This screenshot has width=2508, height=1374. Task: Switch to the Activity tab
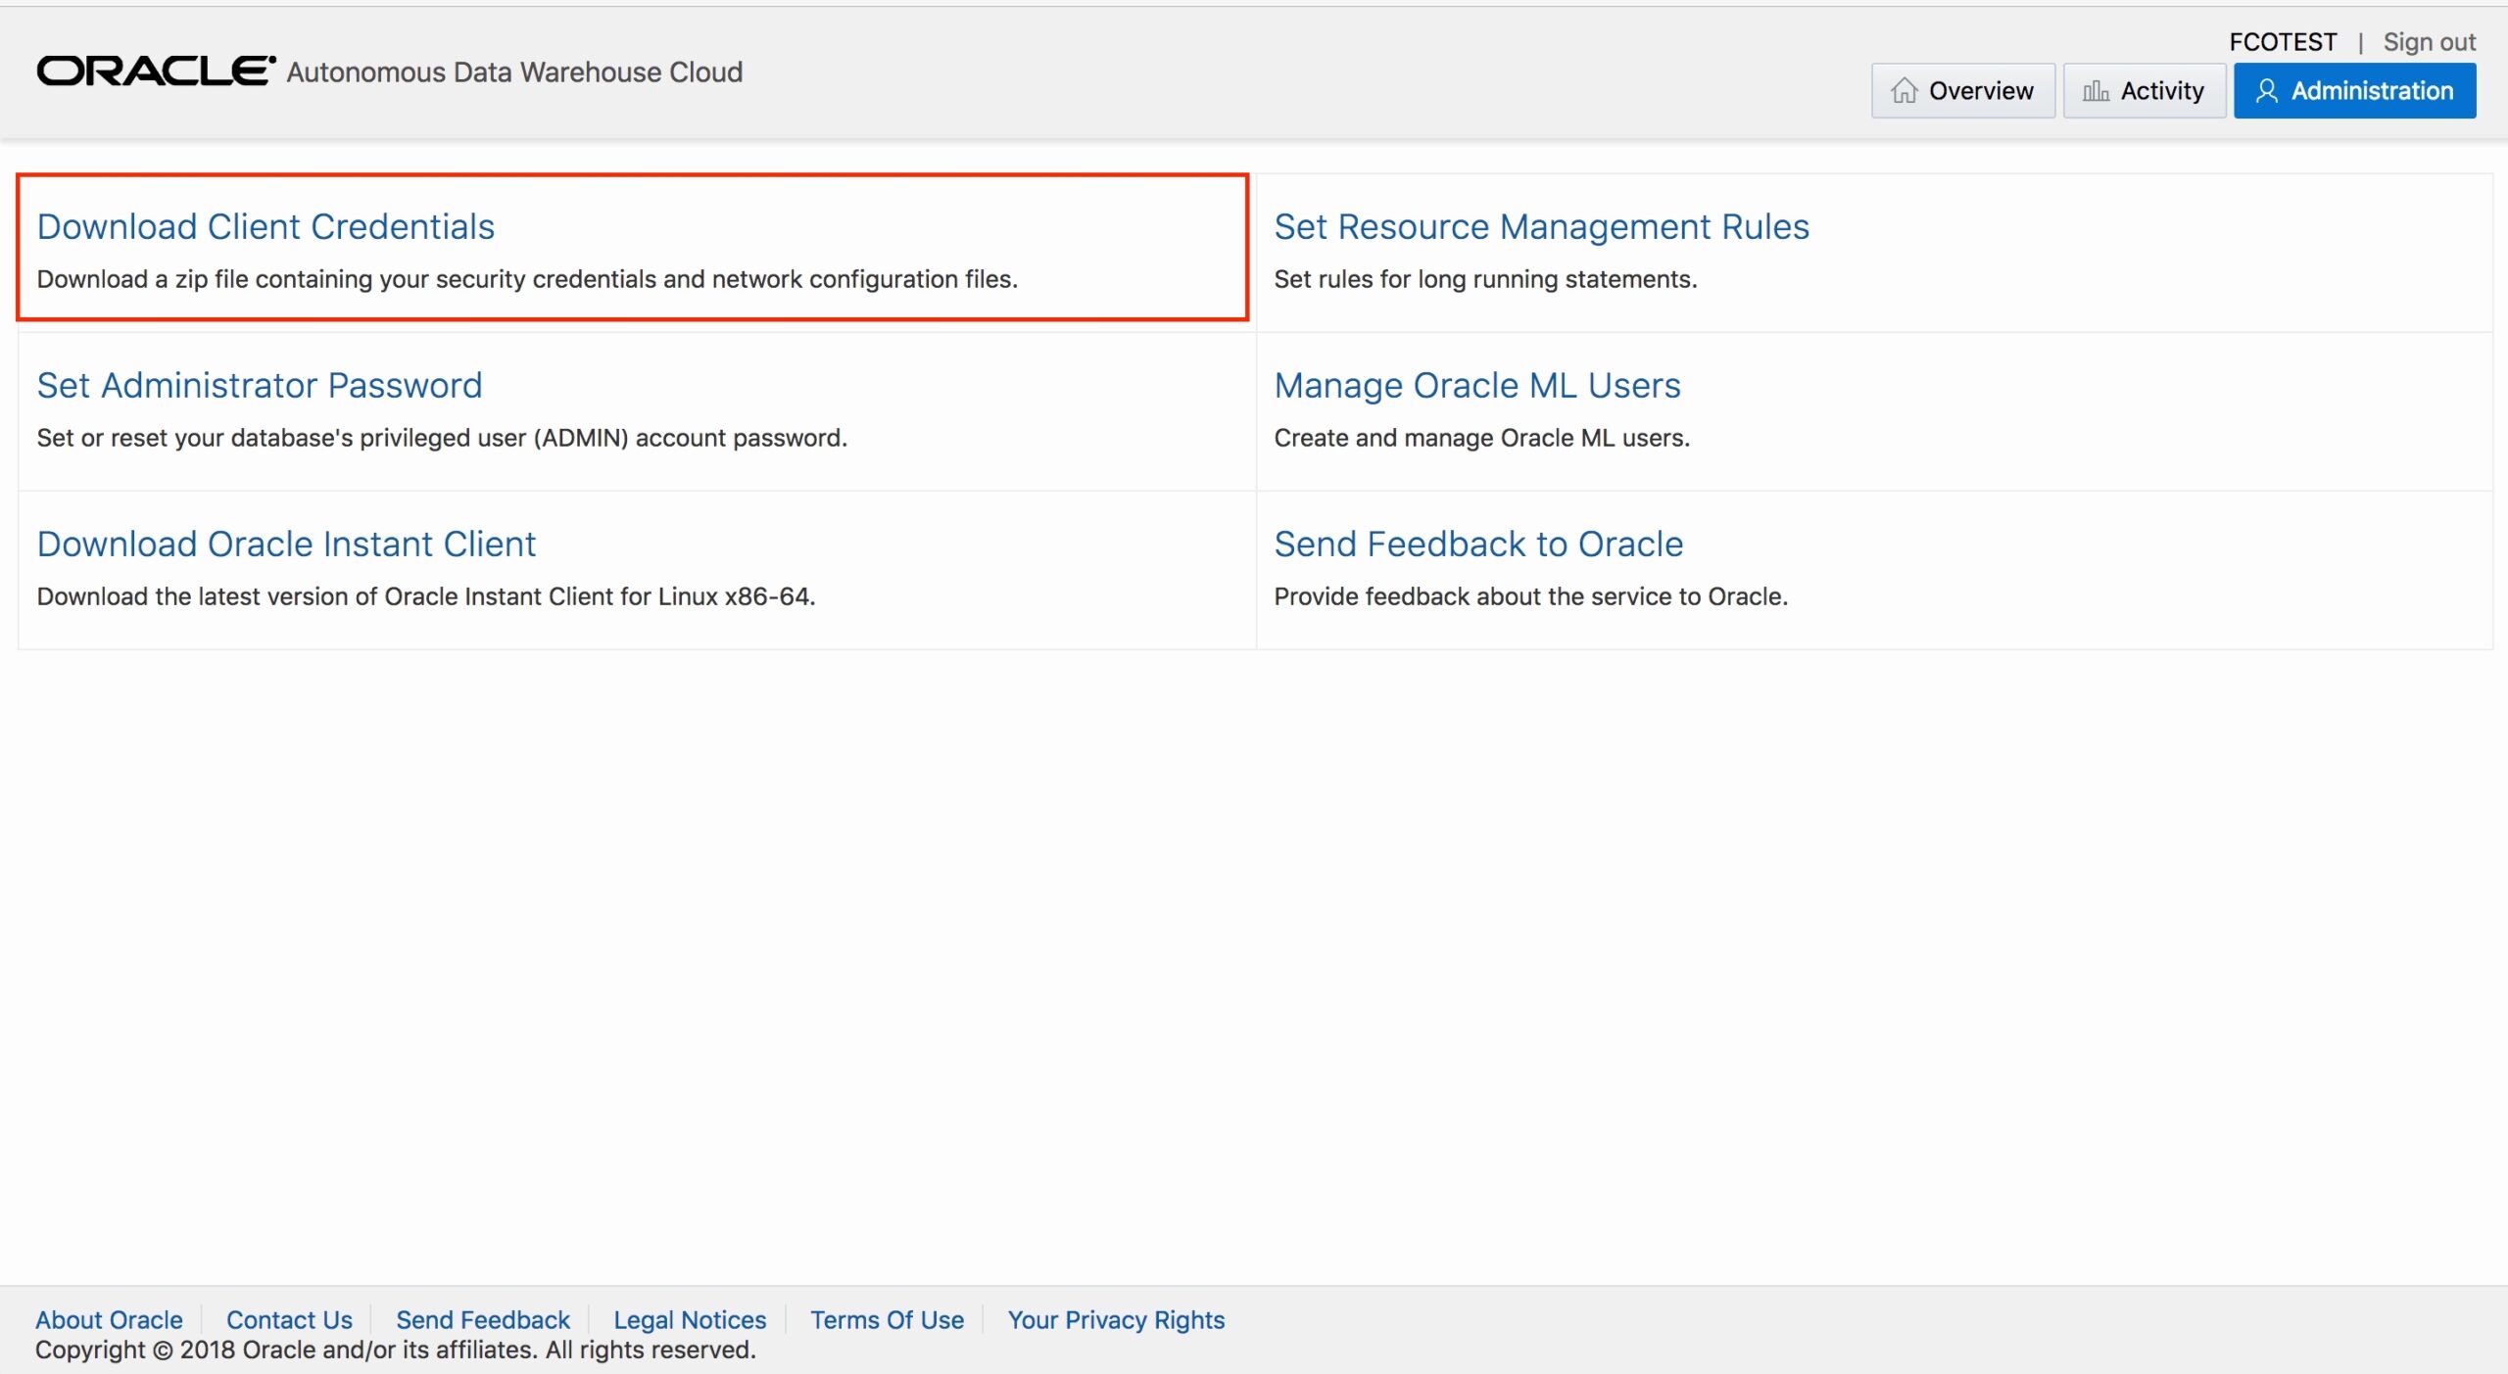[x=2144, y=91]
